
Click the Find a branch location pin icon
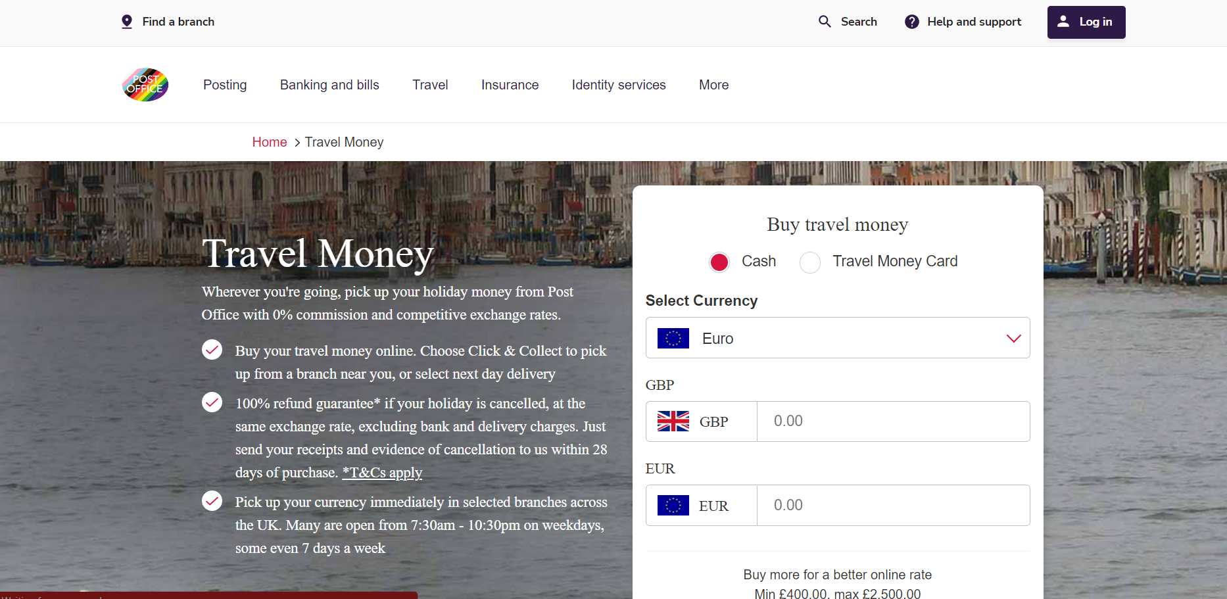[x=127, y=22]
